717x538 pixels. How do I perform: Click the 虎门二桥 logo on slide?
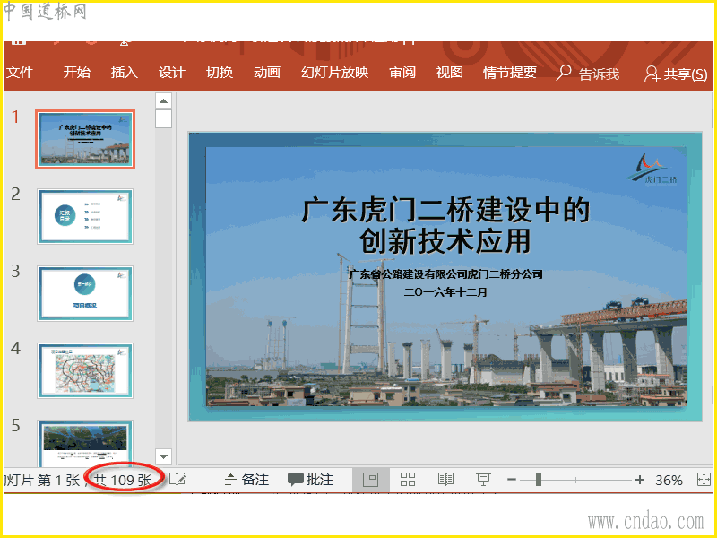pyautogui.click(x=654, y=169)
